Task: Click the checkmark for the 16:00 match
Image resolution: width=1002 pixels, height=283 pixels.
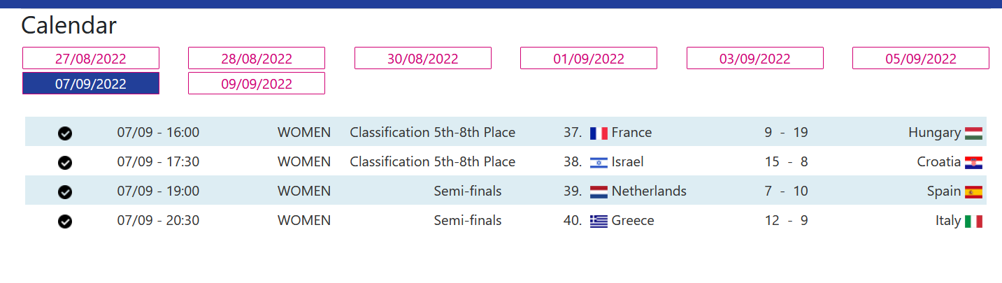Action: click(x=65, y=133)
